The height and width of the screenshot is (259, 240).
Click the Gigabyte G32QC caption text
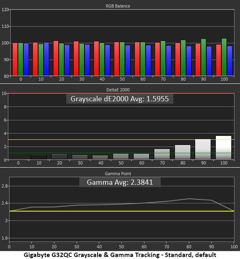pyautogui.click(x=120, y=255)
